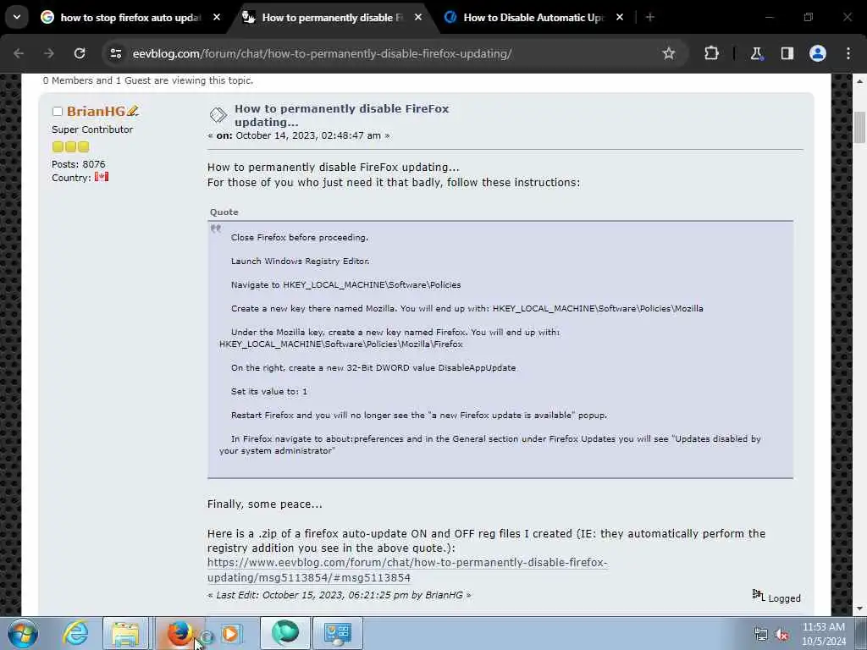The width and height of the screenshot is (867, 650).
Task: Click the 'Set its value to: 1' line
Action: [269, 391]
